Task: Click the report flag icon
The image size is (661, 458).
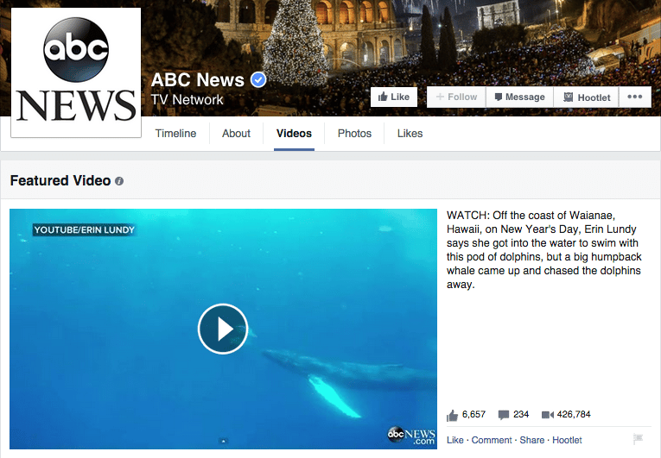Action: pos(639,439)
